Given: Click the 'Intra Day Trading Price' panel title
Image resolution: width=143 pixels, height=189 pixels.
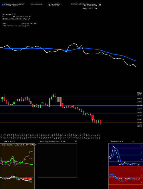Looking at the screenshot, I should pos(50,141).
